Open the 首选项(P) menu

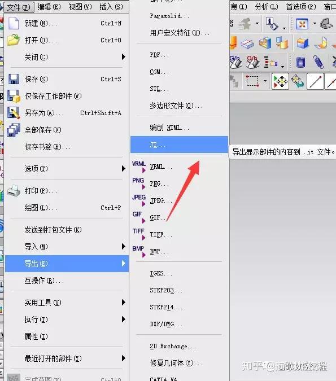point(301,7)
